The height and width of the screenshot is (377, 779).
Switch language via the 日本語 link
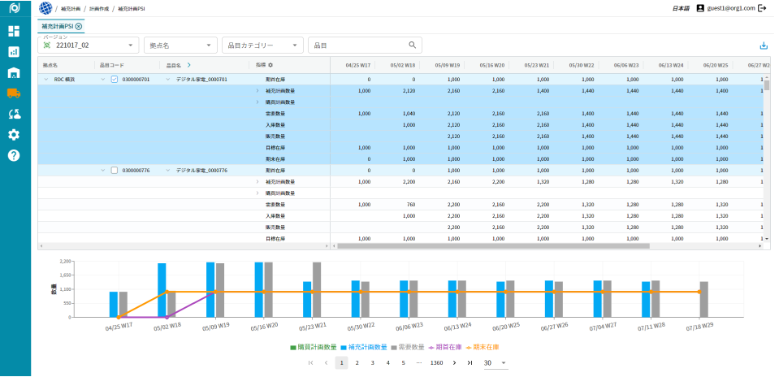(x=681, y=8)
